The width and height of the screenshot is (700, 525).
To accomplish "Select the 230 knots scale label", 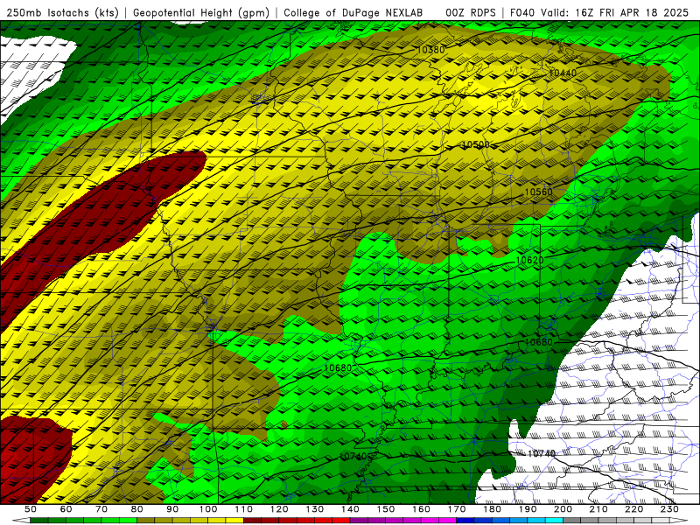I will [669, 509].
